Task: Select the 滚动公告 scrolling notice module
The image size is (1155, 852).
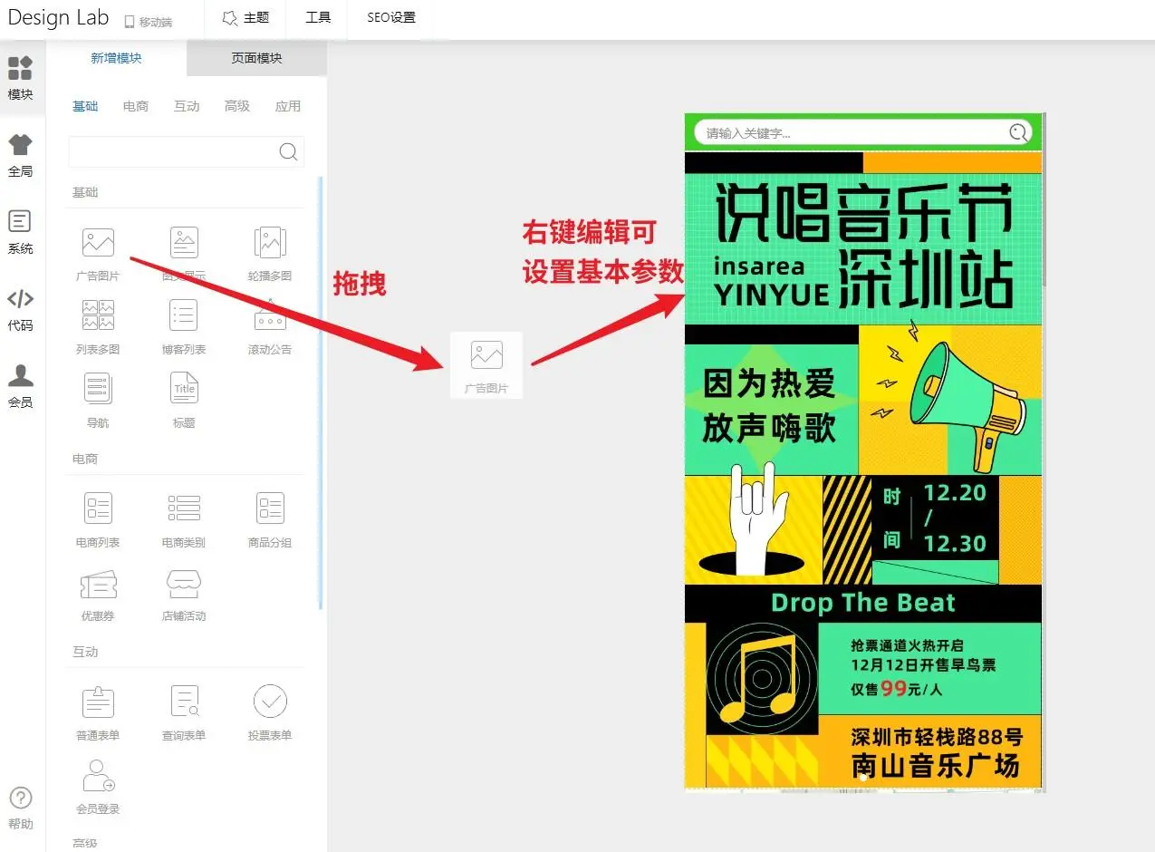Action: 270,326
